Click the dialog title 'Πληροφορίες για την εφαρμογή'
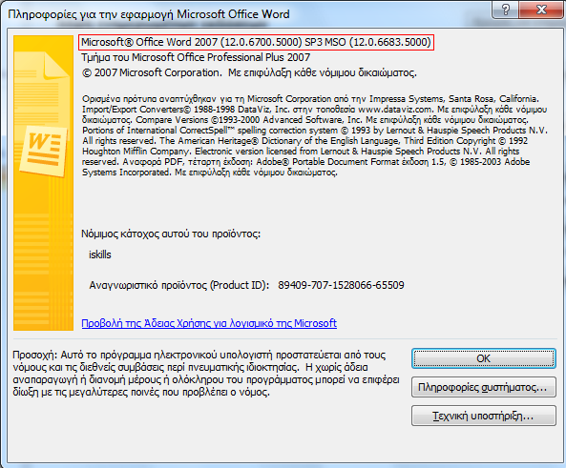566x468 pixels. point(149,14)
